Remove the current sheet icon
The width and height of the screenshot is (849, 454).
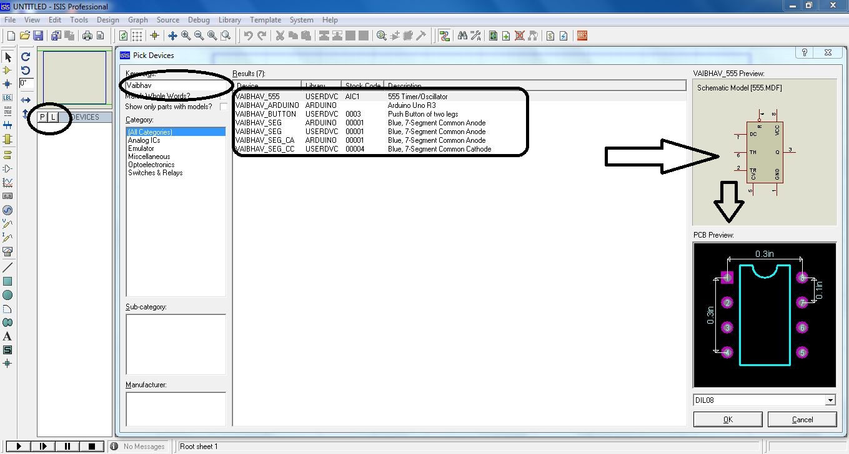pyautogui.click(x=519, y=36)
